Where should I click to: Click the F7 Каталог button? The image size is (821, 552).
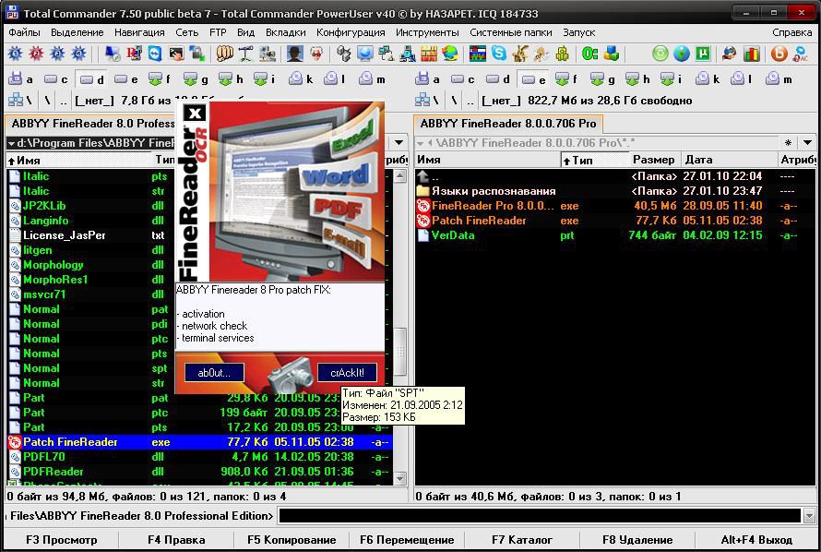(522, 539)
